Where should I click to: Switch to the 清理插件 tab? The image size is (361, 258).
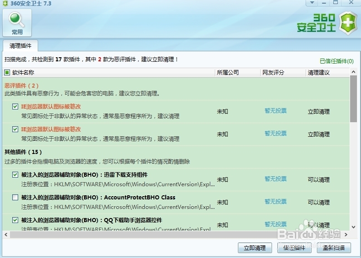20,45
